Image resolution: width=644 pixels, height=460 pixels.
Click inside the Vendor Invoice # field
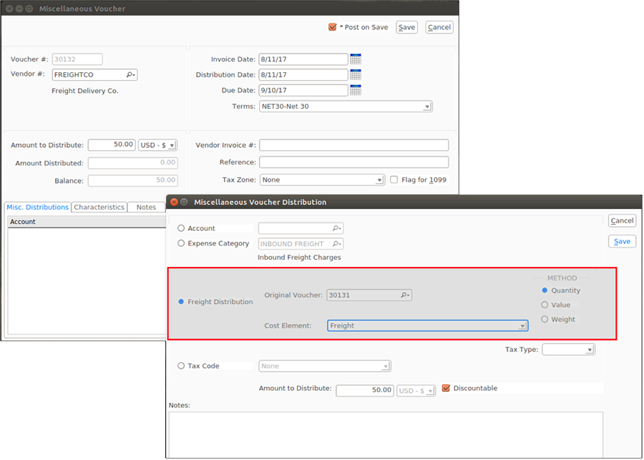click(353, 145)
